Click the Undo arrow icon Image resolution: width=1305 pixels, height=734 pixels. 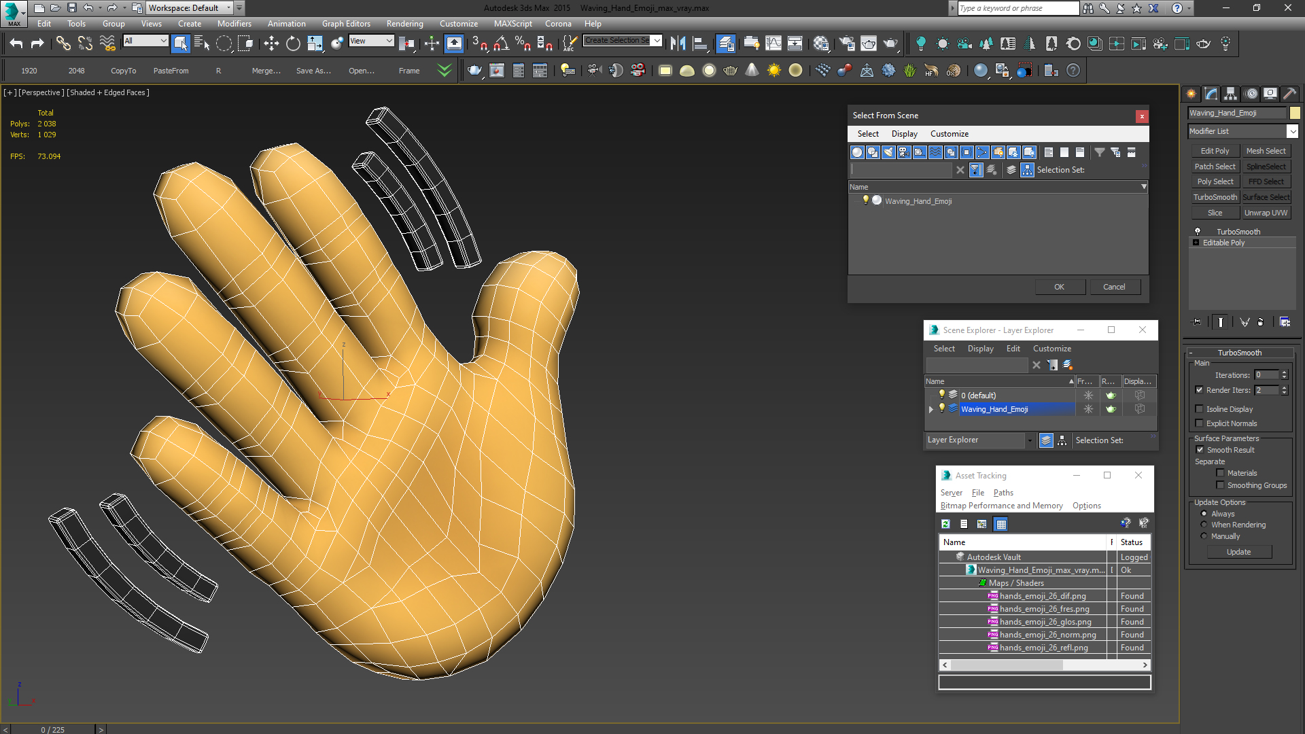click(16, 43)
